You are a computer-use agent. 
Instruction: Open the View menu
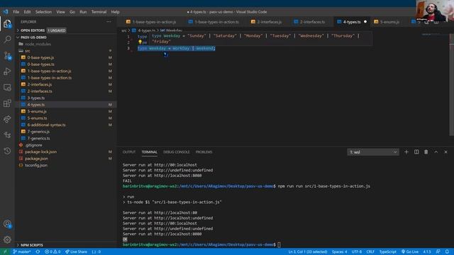[x=60, y=12]
